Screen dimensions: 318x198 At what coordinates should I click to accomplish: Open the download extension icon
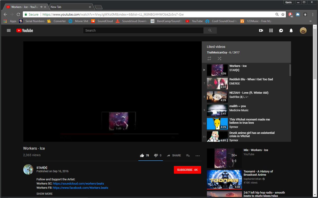pos(305,15)
